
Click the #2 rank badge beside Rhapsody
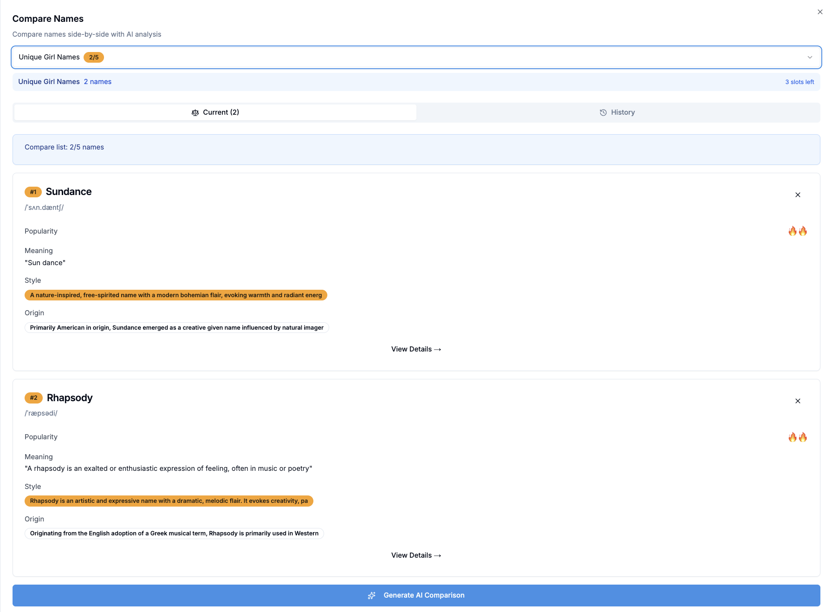(x=33, y=397)
